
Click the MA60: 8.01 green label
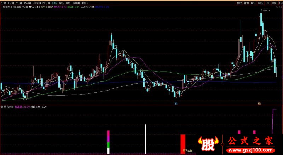[x=74, y=7]
